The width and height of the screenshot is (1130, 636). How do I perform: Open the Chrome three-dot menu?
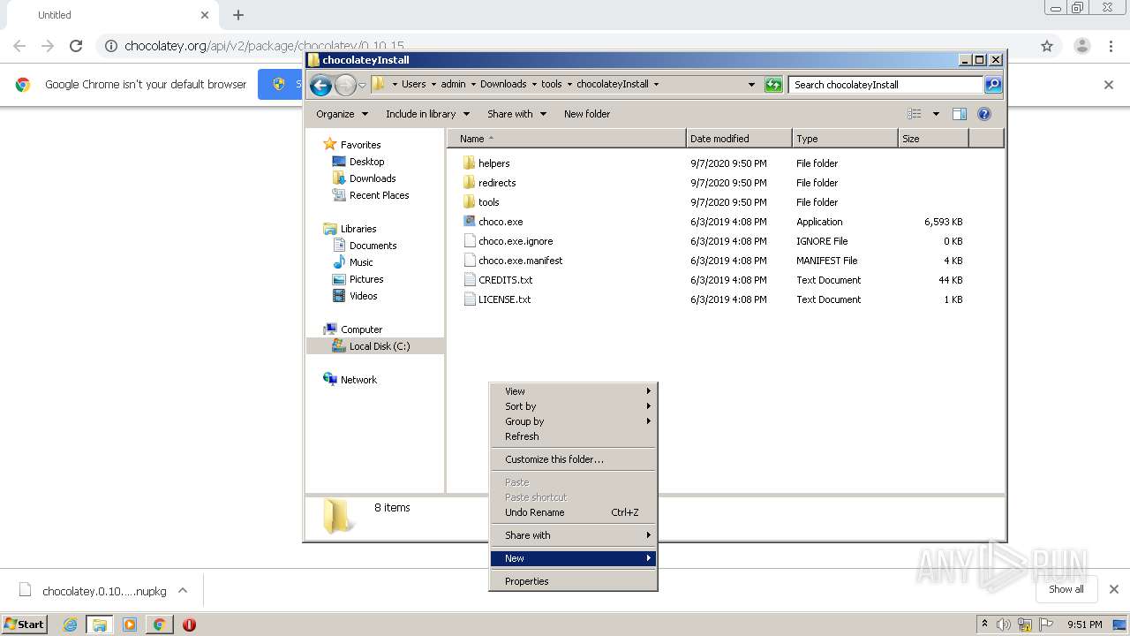(1111, 46)
